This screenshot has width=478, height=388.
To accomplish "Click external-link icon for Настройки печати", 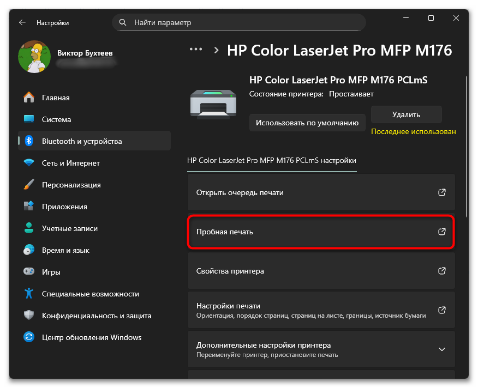I will pos(442,310).
